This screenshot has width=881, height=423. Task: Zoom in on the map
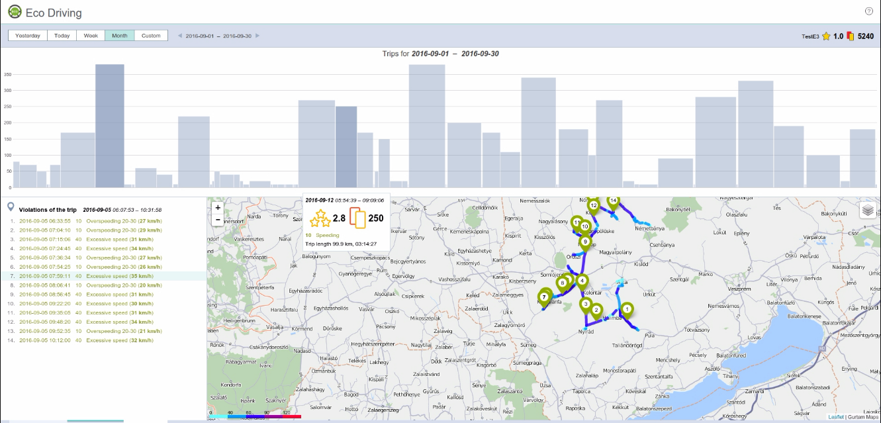click(x=218, y=207)
